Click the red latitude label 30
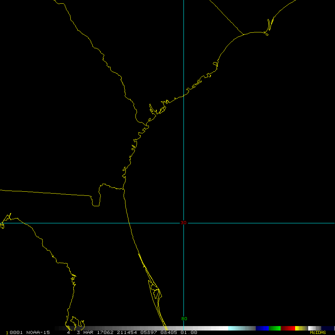Screen dimensions: 335x335 183,223
